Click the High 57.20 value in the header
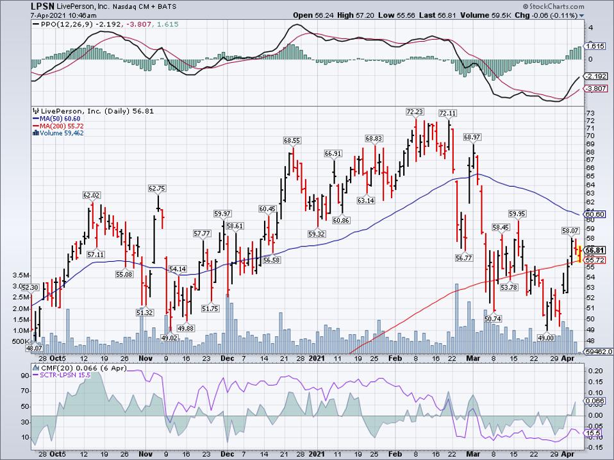The height and width of the screenshot is (460, 614). tap(356, 15)
